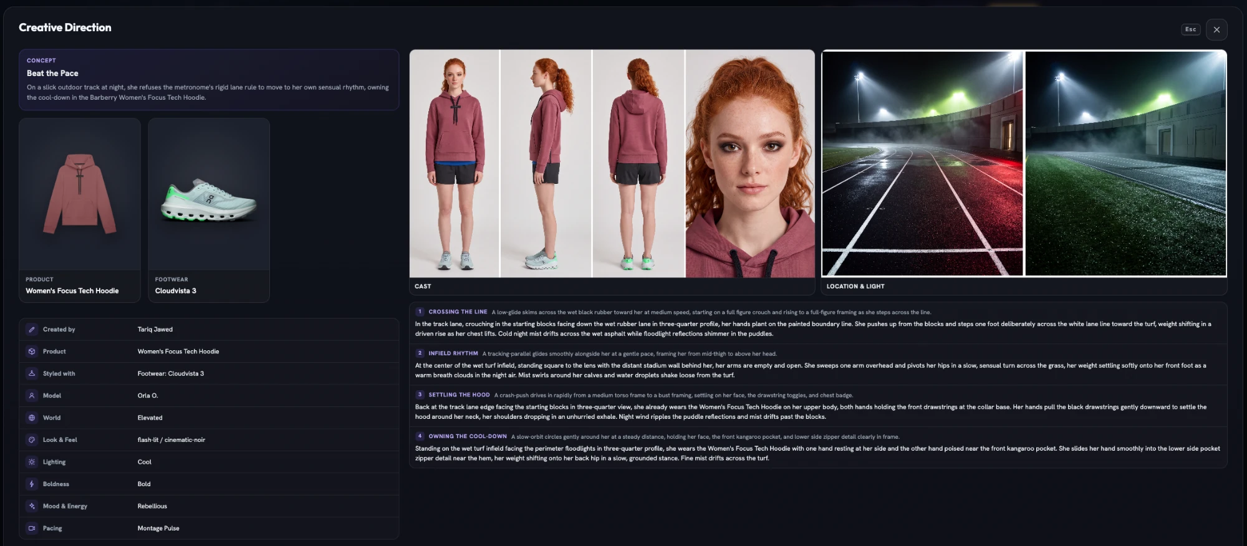Select the side-profile cast image
1247x546 pixels.
(546, 163)
